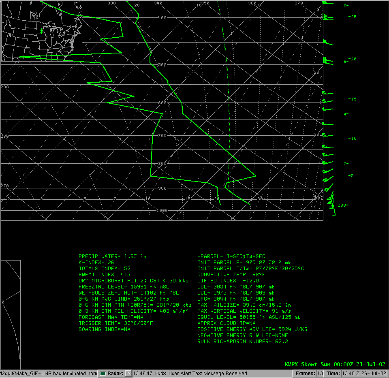Click the SWEAT INDEX= 413 readout
Viewport: 389px width, 378px height.
(105, 275)
